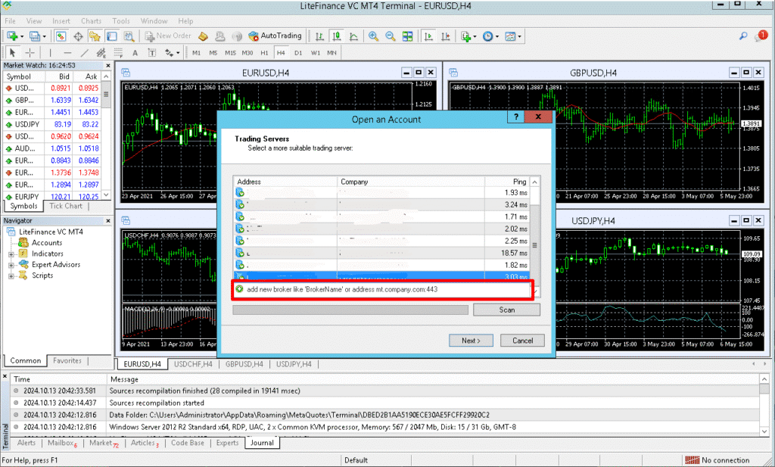Image resolution: width=775 pixels, height=467 pixels.
Task: Switch to the Favorites tab in Navigator
Action: (67, 361)
